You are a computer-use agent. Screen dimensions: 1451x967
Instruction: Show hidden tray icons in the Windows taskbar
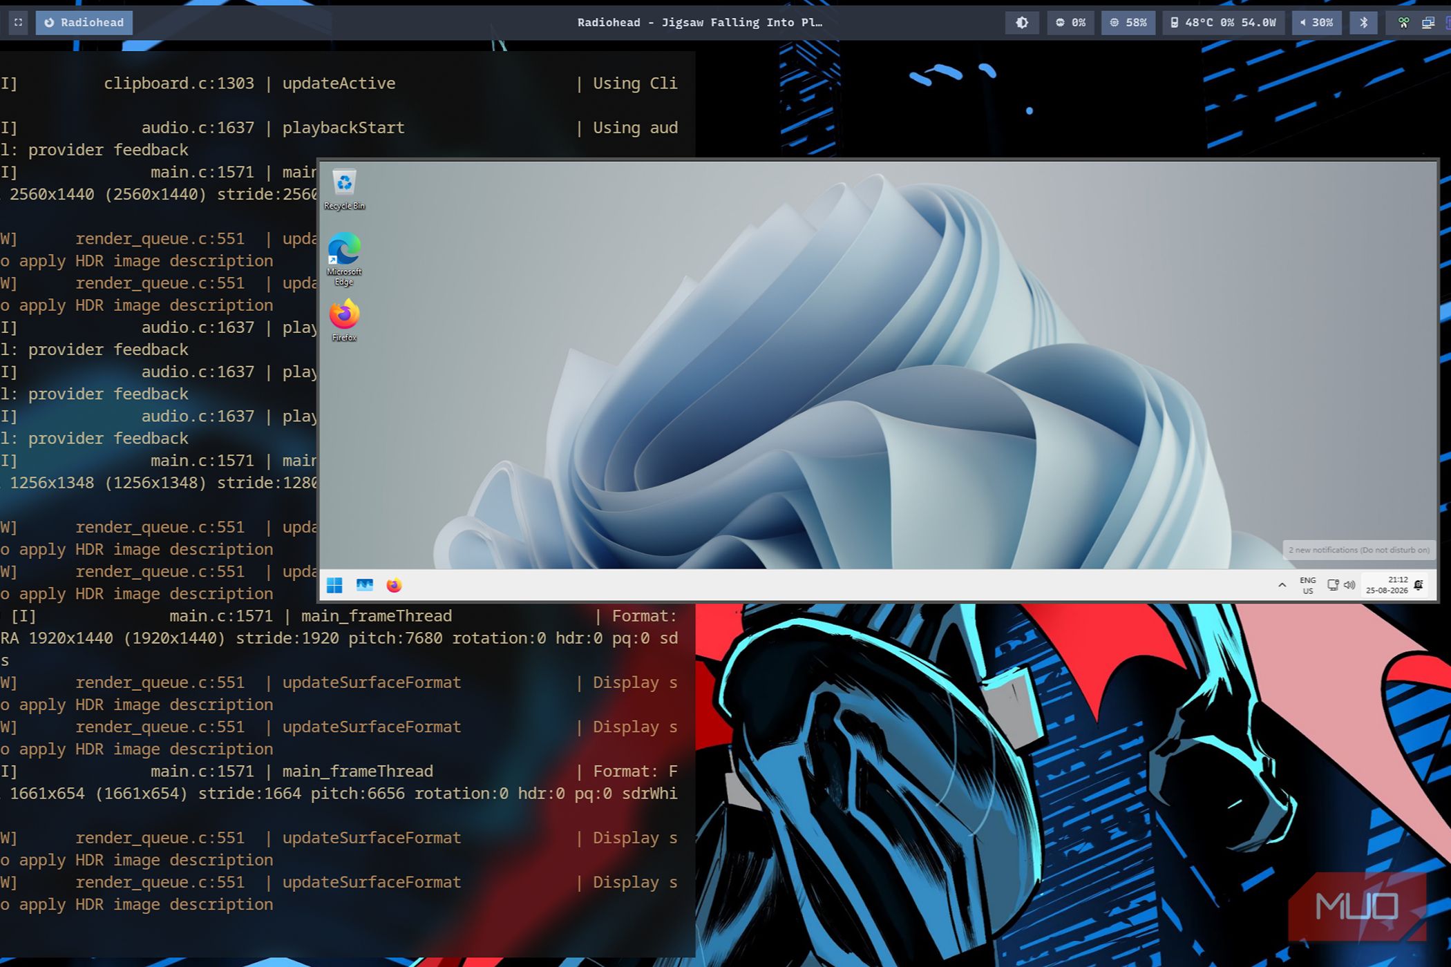1282,585
